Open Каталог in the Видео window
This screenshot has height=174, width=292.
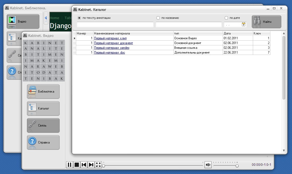tap(43, 108)
